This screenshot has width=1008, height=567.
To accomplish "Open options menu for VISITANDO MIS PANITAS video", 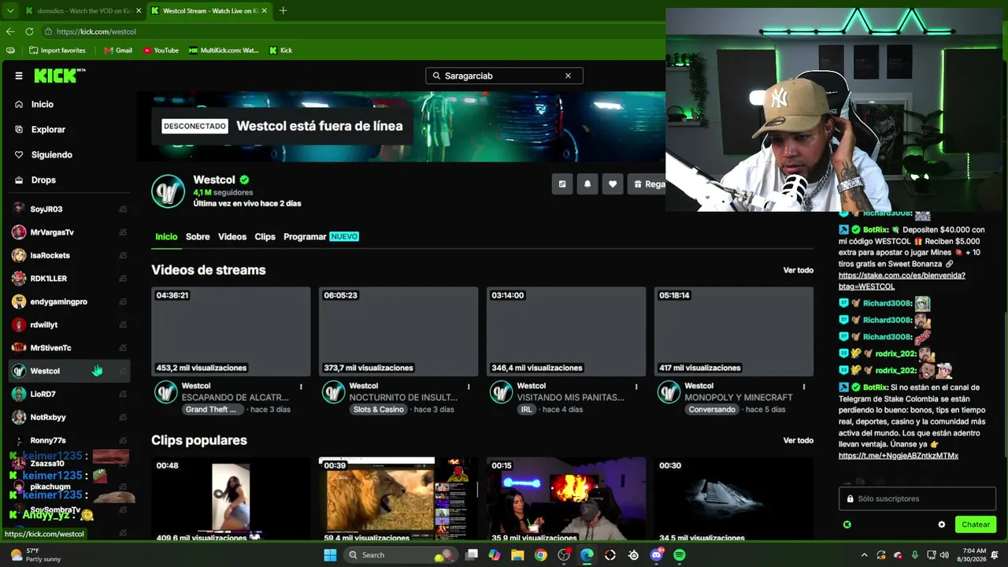I will pyautogui.click(x=636, y=387).
